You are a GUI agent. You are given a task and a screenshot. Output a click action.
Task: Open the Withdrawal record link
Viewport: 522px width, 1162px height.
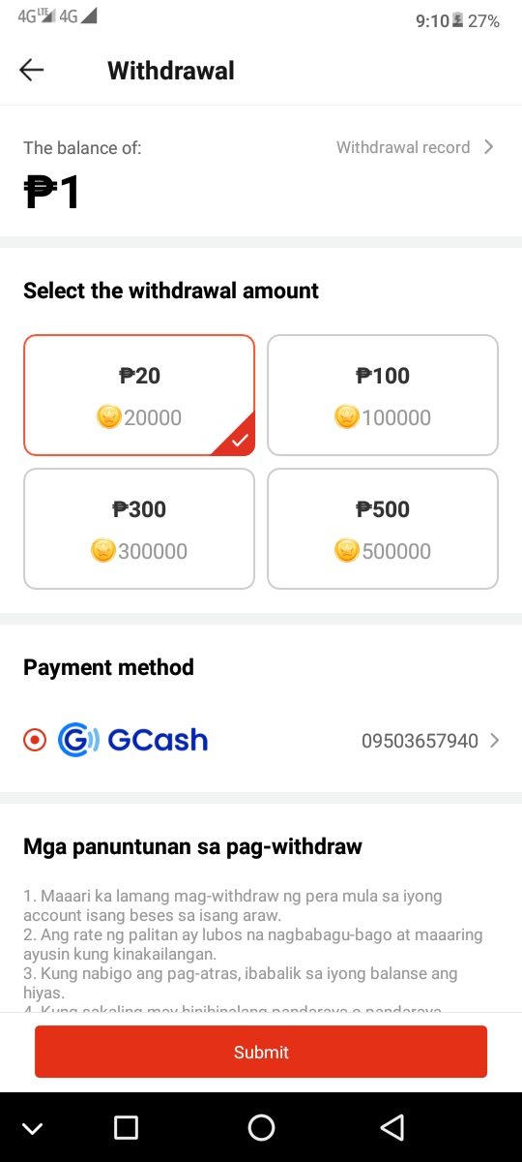pyautogui.click(x=403, y=147)
